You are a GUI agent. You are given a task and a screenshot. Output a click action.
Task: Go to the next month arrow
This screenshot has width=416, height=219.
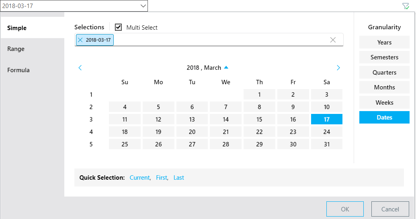(x=338, y=68)
